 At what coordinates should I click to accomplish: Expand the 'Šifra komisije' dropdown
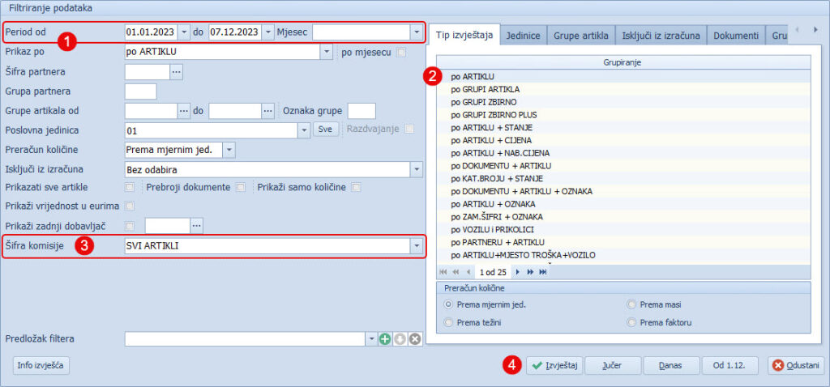click(x=417, y=245)
